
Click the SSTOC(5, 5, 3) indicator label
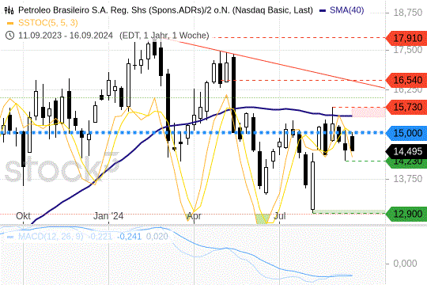click(x=48, y=23)
